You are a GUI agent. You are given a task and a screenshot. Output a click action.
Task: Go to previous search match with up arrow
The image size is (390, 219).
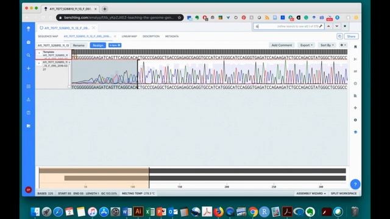328,26
